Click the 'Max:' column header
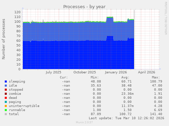This screenshot has height=126, width=169. 156,77
